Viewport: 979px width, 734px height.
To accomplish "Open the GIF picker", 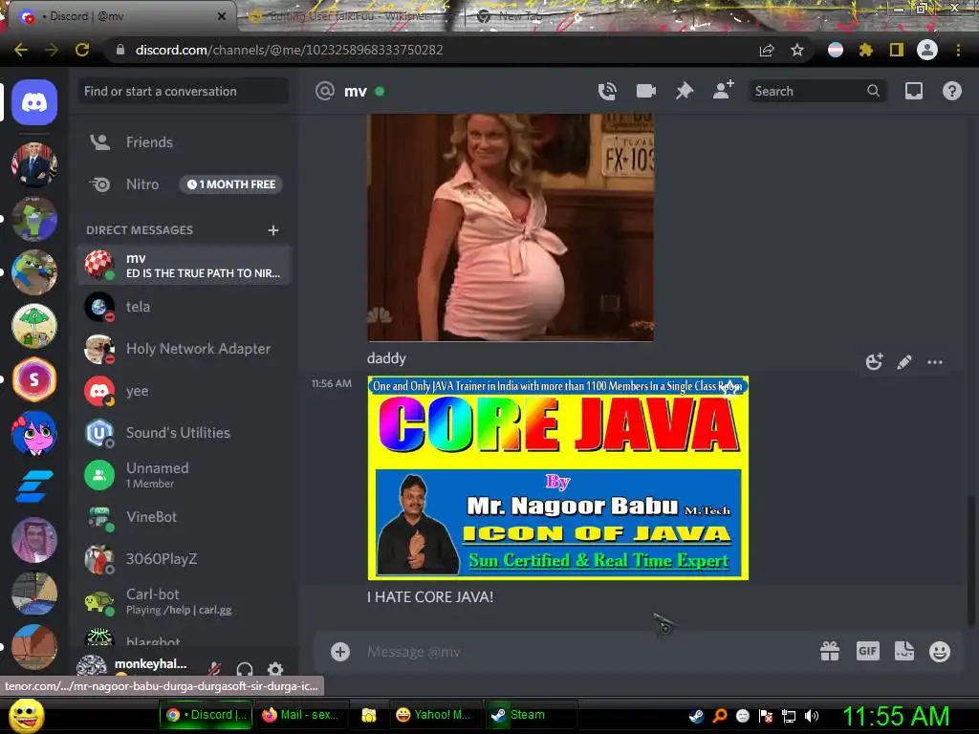I will click(867, 651).
